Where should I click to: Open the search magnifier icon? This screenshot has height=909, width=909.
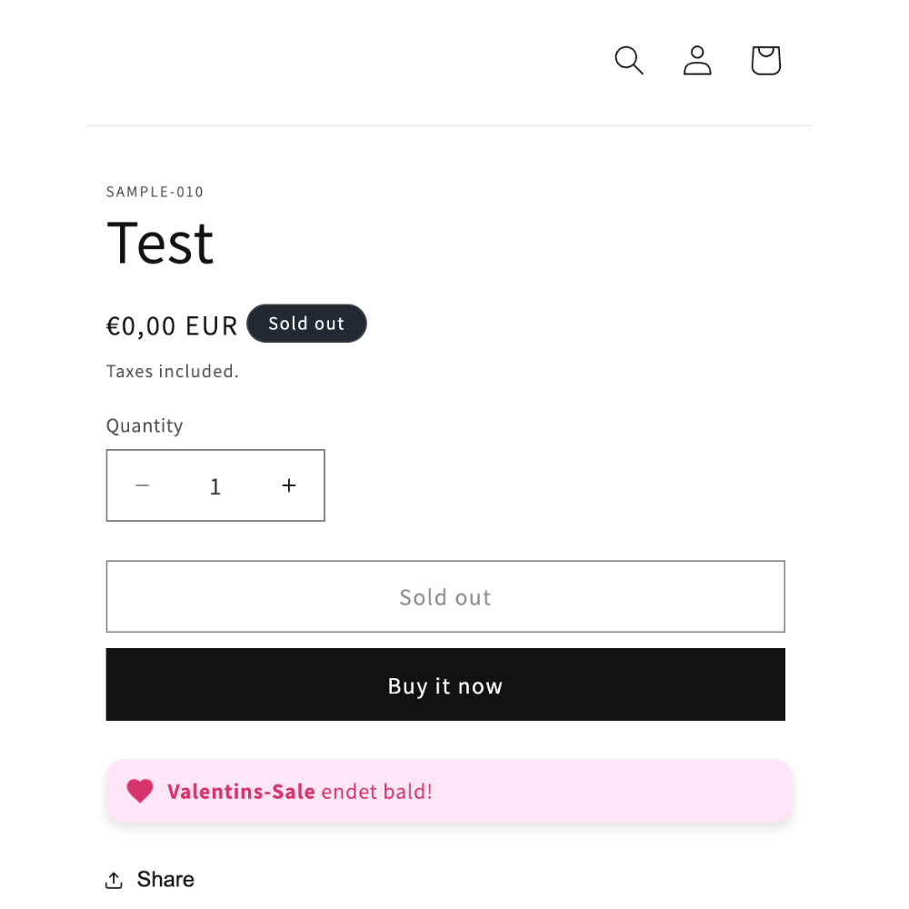[x=629, y=60]
